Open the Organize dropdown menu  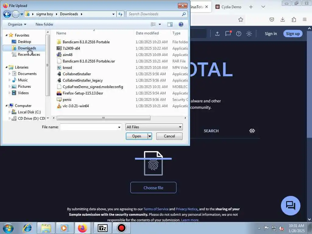(17, 24)
